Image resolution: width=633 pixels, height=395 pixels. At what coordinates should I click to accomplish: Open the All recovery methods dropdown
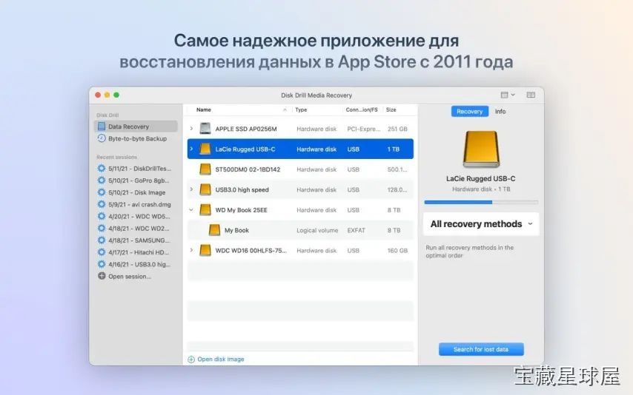click(x=481, y=223)
